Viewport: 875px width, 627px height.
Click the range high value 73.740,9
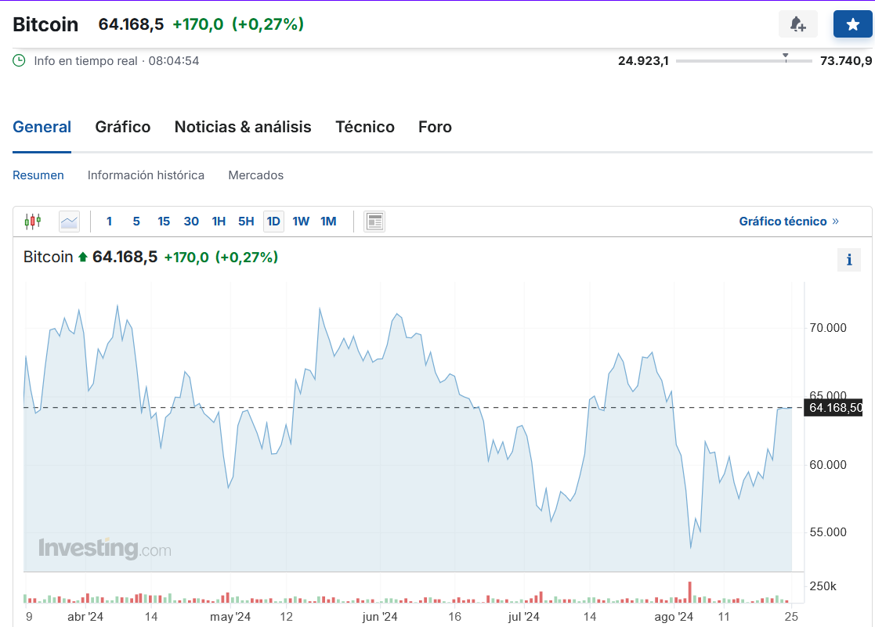click(x=845, y=61)
